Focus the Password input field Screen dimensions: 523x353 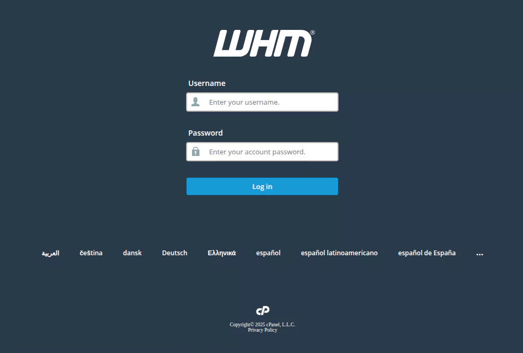[262, 152]
